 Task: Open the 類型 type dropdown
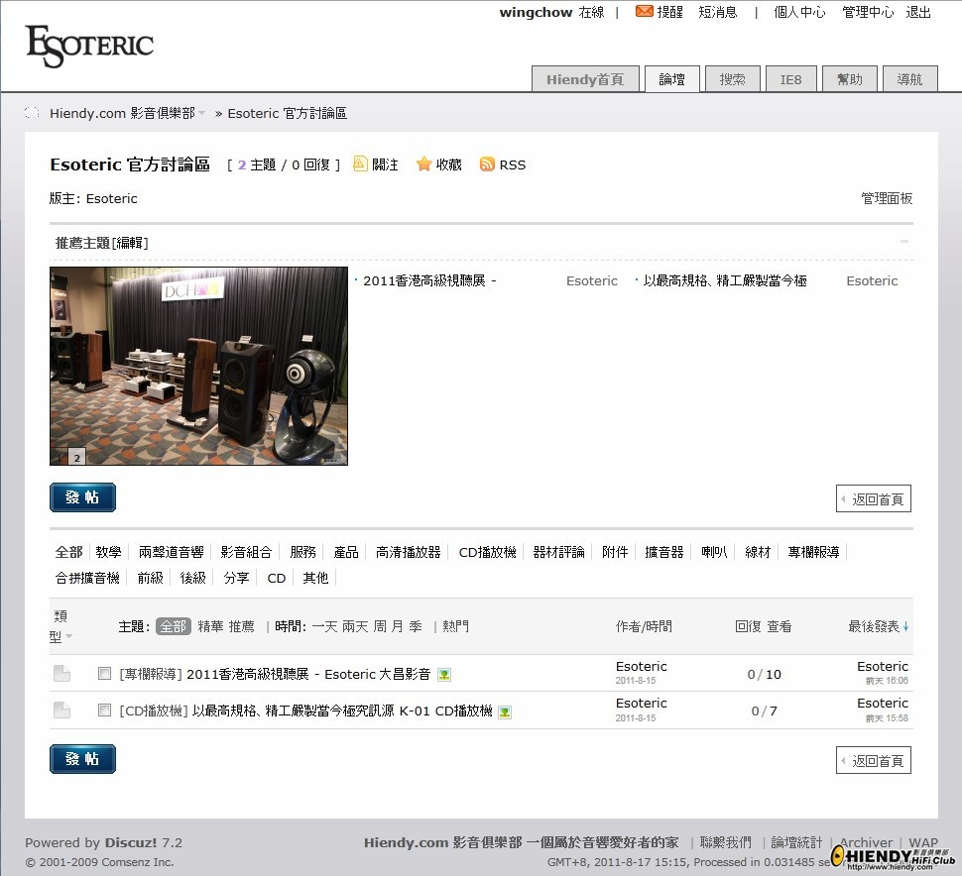point(68,636)
